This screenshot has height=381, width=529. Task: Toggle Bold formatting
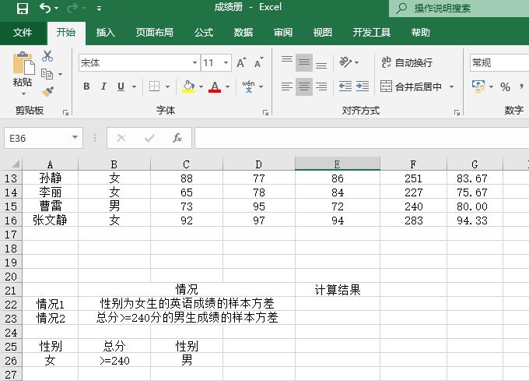point(87,86)
